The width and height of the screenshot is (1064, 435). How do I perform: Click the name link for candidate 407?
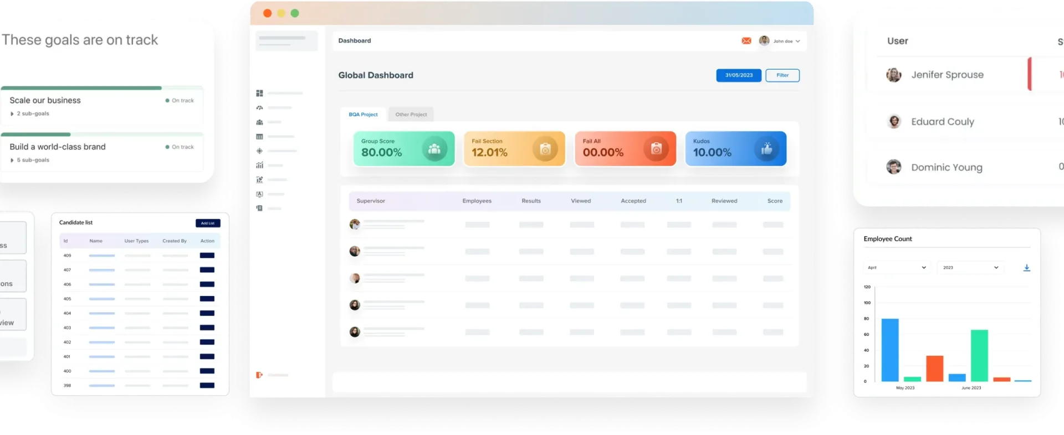[102, 270]
